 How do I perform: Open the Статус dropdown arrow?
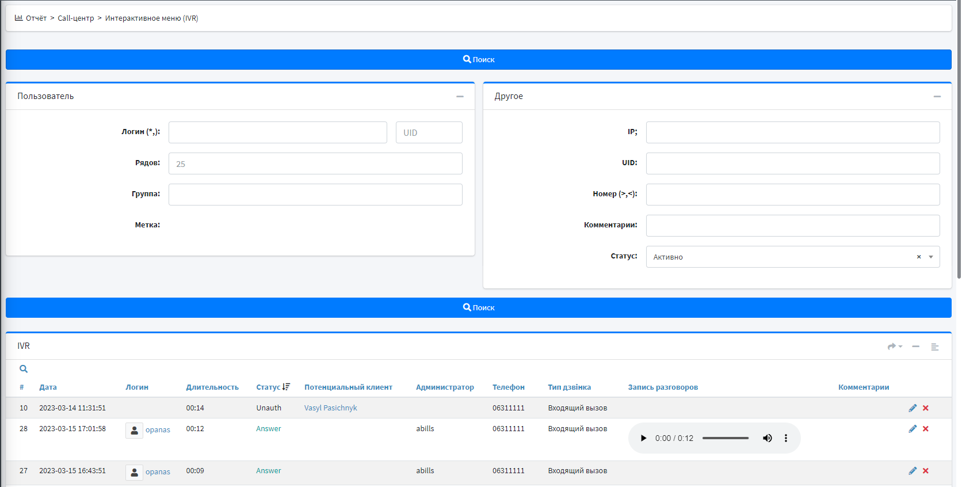(x=931, y=257)
